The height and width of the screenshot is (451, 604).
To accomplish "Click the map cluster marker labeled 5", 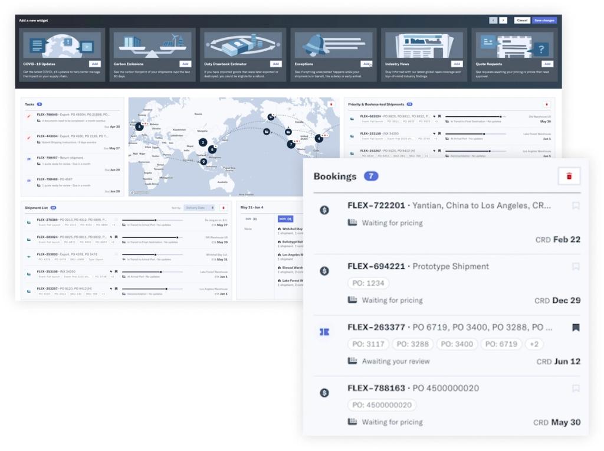I will point(139,126).
